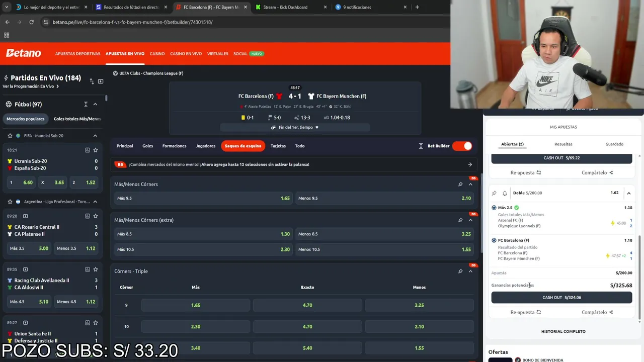
Task: Collapse the FIFA Mundial Sub-20 league
Action: tap(95, 136)
